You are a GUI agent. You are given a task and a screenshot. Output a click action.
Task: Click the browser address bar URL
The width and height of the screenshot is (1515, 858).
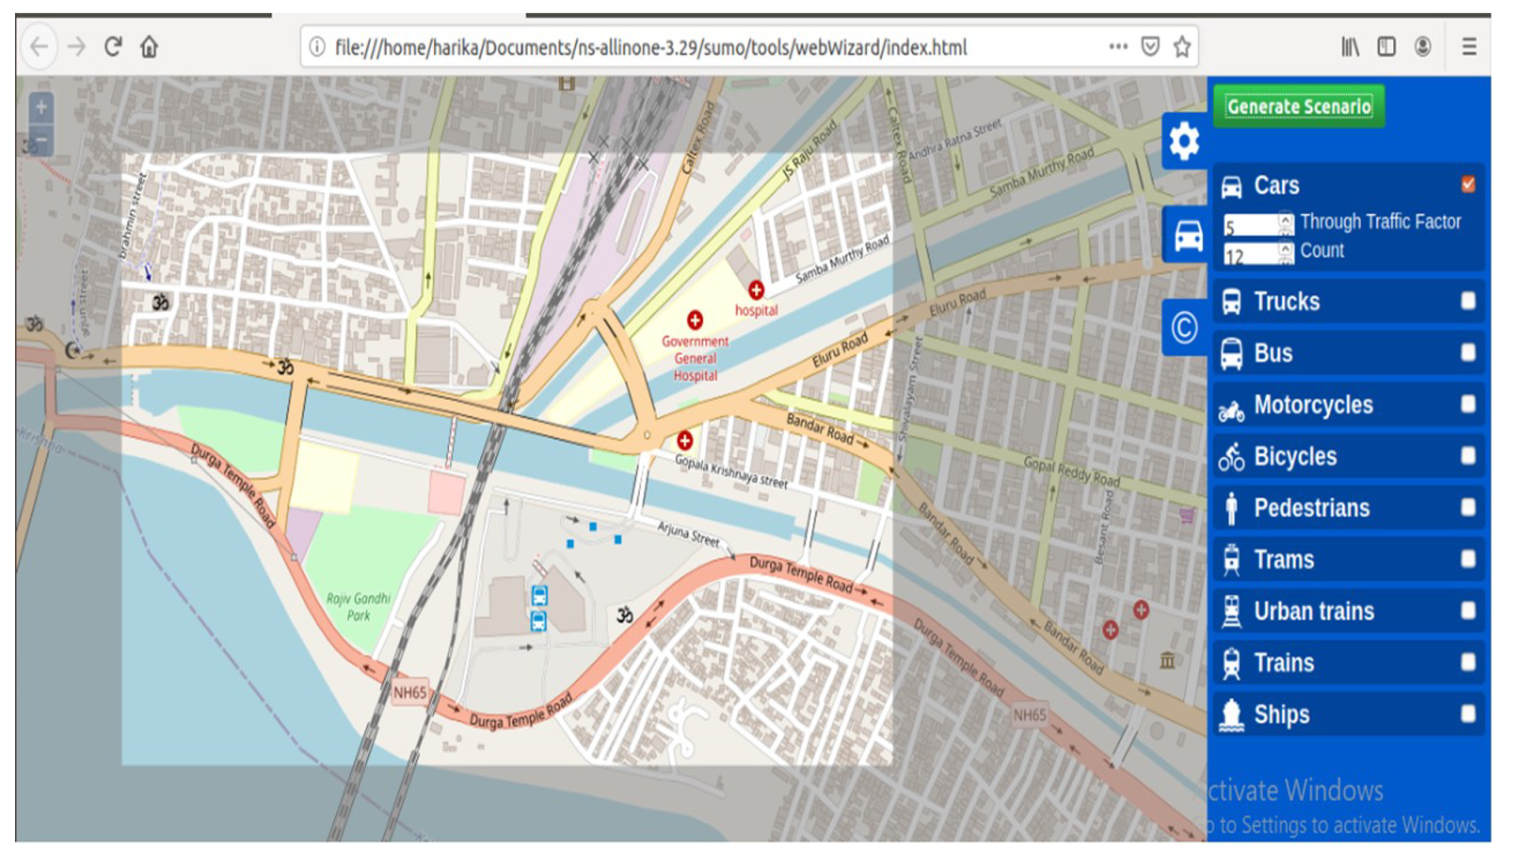650,48
